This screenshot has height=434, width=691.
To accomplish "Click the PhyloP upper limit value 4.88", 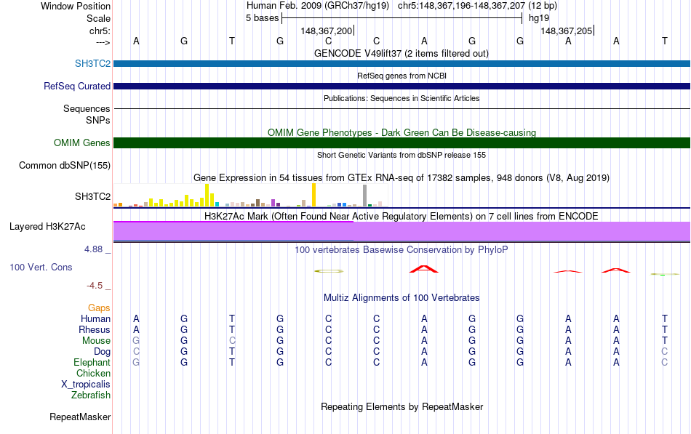I will pyautogui.click(x=93, y=249).
